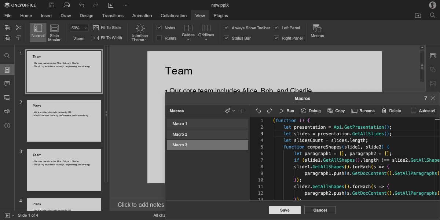Add a new macro with plus icon
This screenshot has height=220, width=440.
click(x=242, y=111)
